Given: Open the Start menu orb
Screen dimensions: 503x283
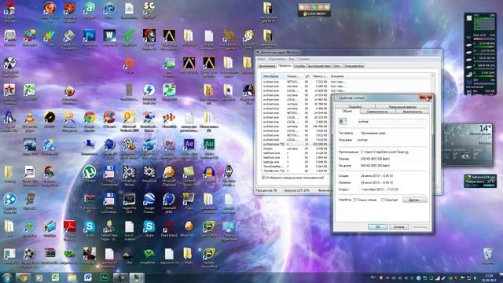Looking at the screenshot, I should point(6,277).
